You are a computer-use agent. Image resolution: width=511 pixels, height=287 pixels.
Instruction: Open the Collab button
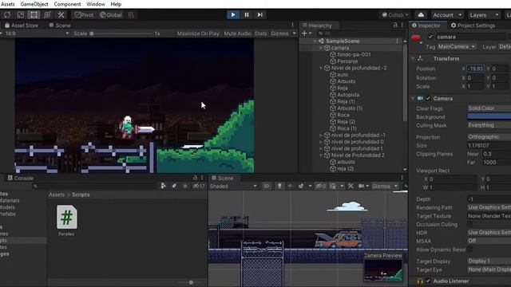tap(395, 15)
